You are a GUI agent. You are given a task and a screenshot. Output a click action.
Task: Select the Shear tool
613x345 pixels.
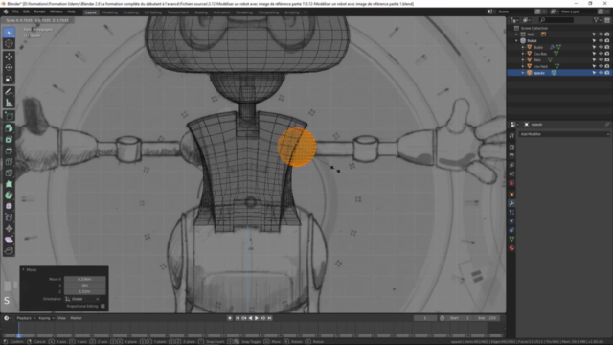[x=9, y=240]
